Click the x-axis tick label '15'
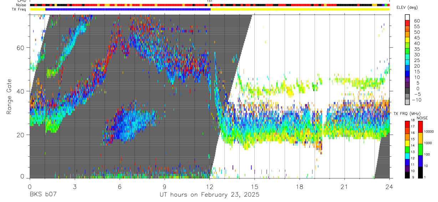Viewport: 438px width, 202px height. (x=255, y=187)
